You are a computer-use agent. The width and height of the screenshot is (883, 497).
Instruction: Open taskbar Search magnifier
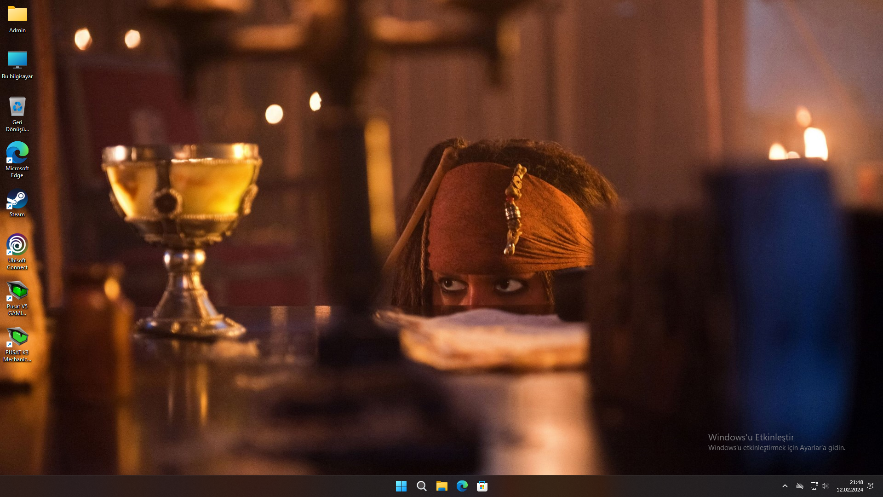[421, 486]
